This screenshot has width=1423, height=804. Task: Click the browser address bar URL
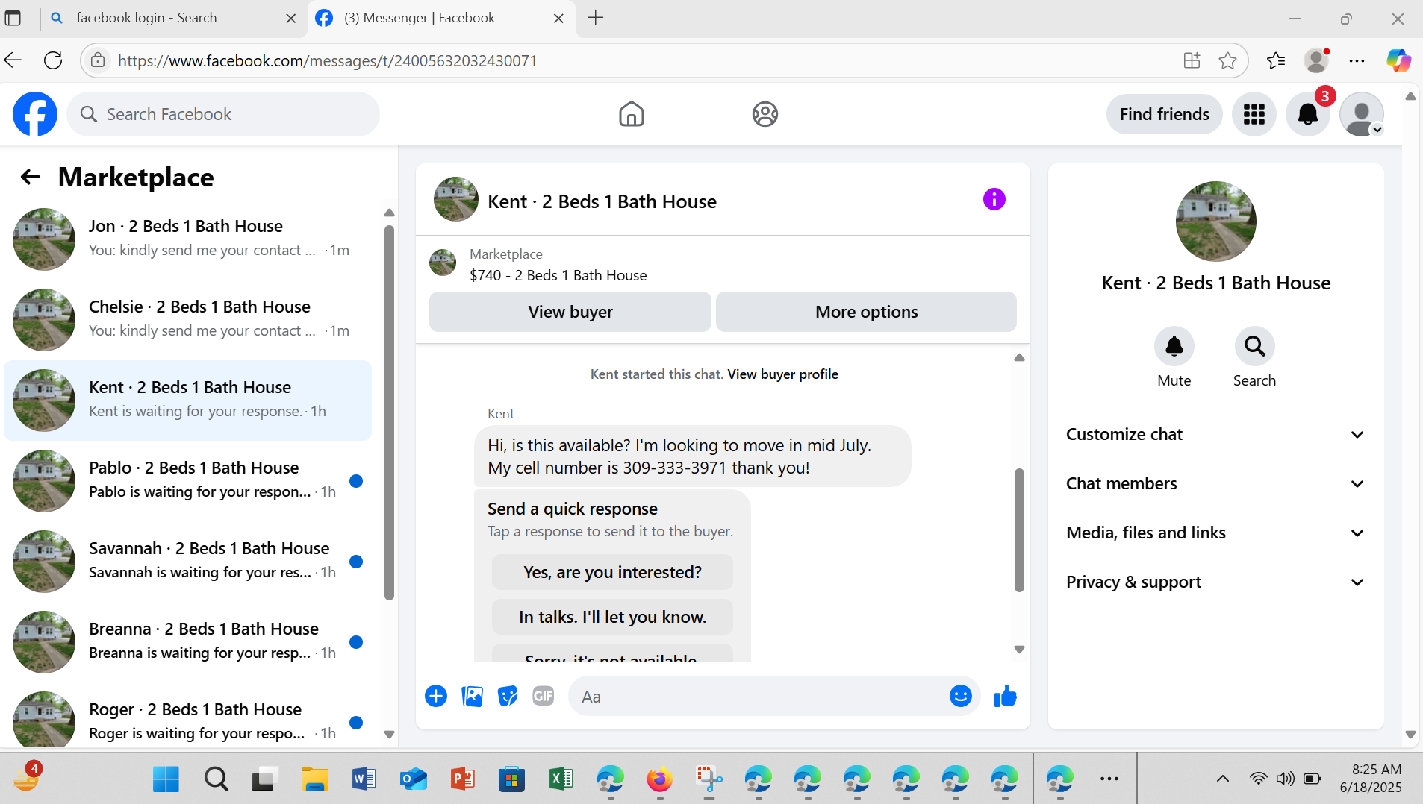click(x=327, y=61)
